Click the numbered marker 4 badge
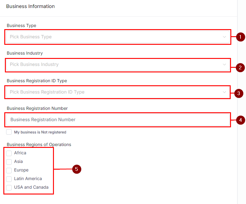 pos(240,120)
